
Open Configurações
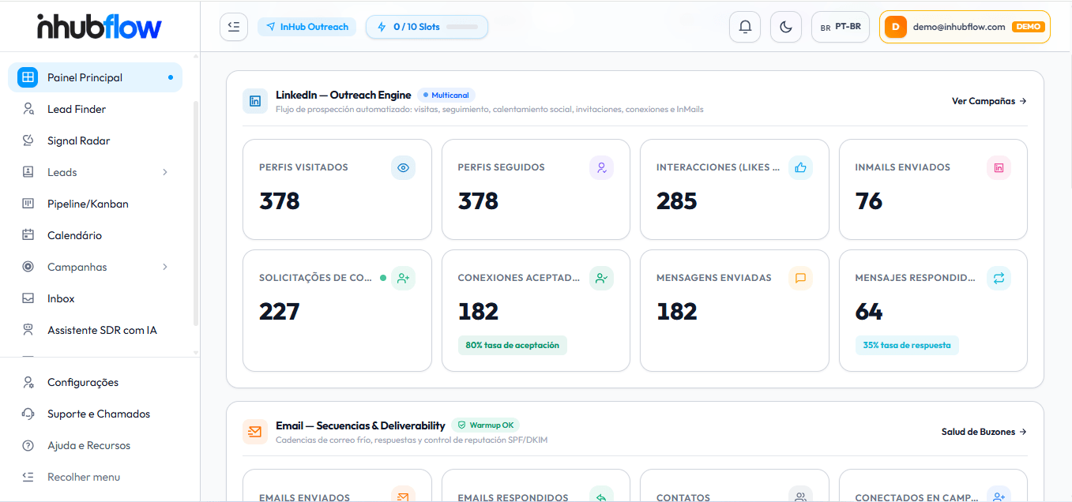(x=95, y=382)
